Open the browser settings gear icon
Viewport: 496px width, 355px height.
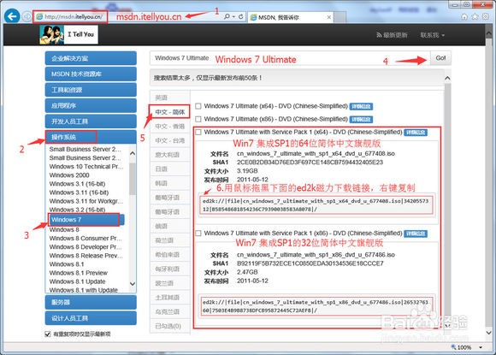click(486, 17)
